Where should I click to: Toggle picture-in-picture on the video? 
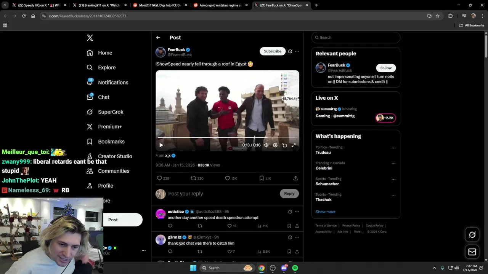pyautogui.click(x=284, y=145)
